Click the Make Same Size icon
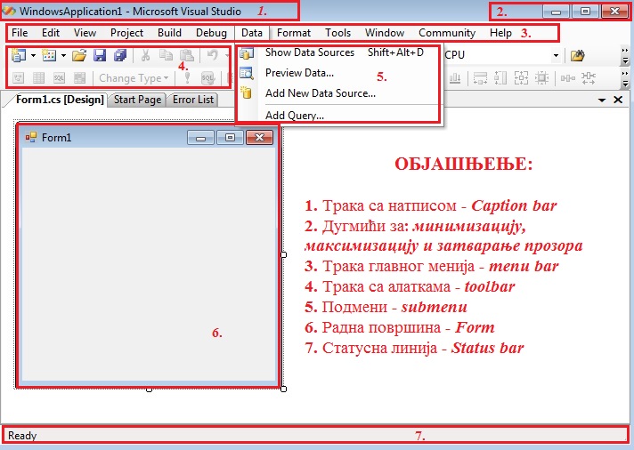Viewport: 634px width, 450px height. pos(521,78)
